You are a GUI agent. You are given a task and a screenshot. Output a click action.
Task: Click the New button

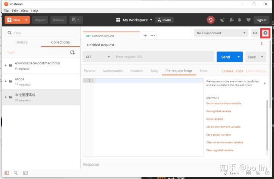click(x=14, y=20)
